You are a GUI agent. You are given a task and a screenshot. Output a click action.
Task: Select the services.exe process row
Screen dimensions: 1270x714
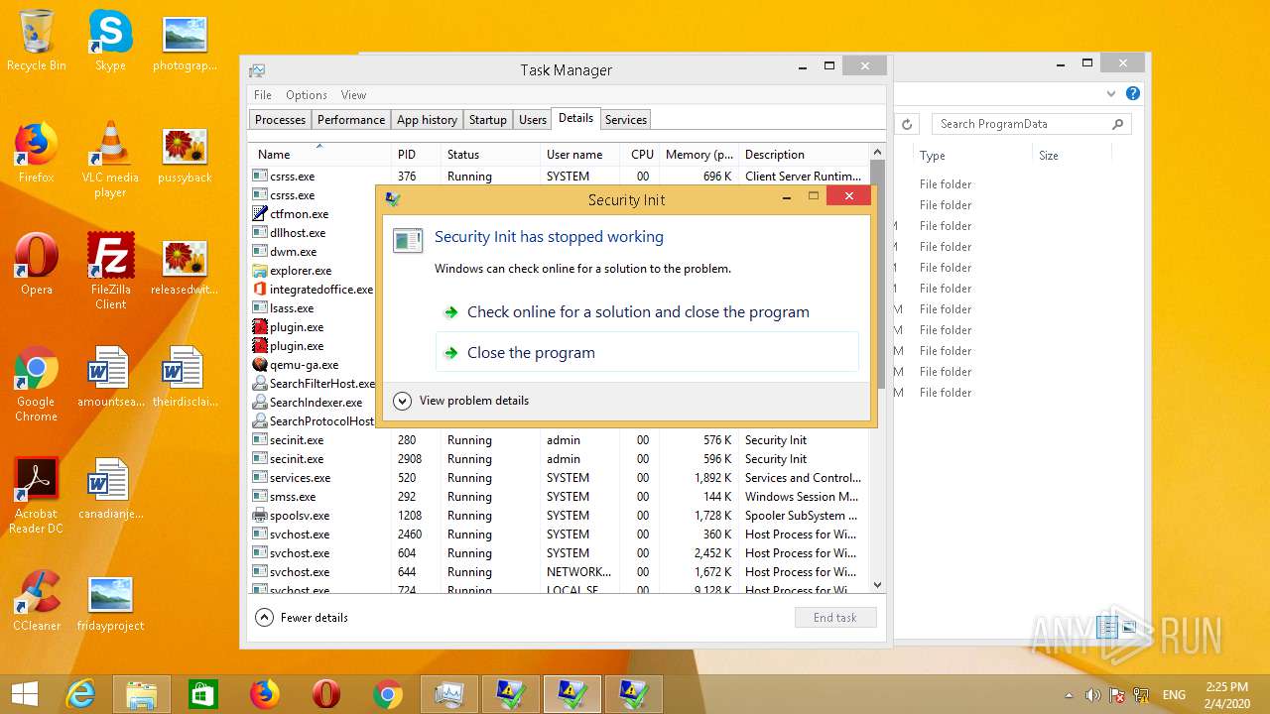click(559, 478)
